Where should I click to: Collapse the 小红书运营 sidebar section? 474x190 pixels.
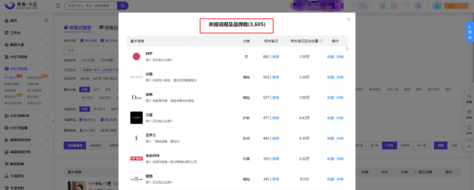[x=47, y=69]
